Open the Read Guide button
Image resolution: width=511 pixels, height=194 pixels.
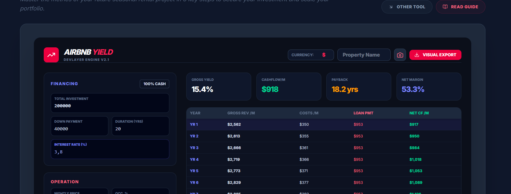461,7
